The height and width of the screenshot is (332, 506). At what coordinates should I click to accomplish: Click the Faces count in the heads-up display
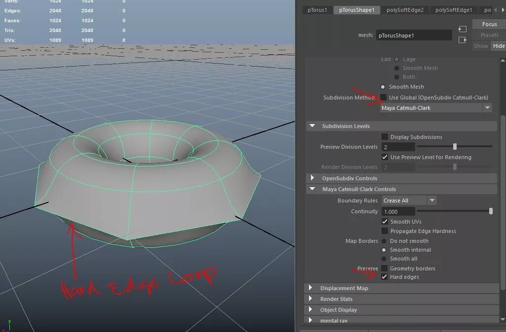pos(55,21)
